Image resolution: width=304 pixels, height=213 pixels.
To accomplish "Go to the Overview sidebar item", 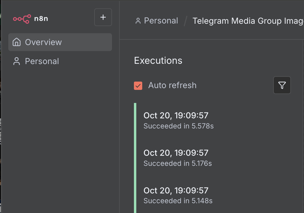I will click(x=43, y=42).
